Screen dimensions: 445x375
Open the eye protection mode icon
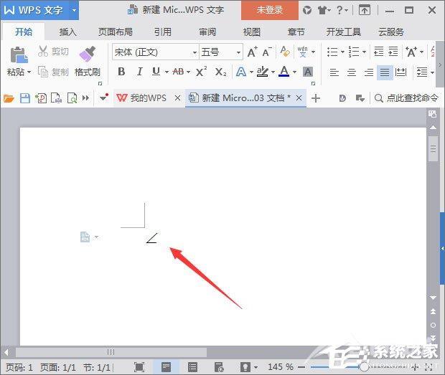point(245,367)
